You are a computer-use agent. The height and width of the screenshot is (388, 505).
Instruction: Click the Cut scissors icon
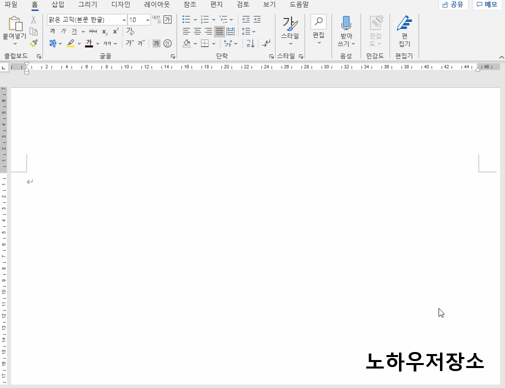tap(33, 19)
